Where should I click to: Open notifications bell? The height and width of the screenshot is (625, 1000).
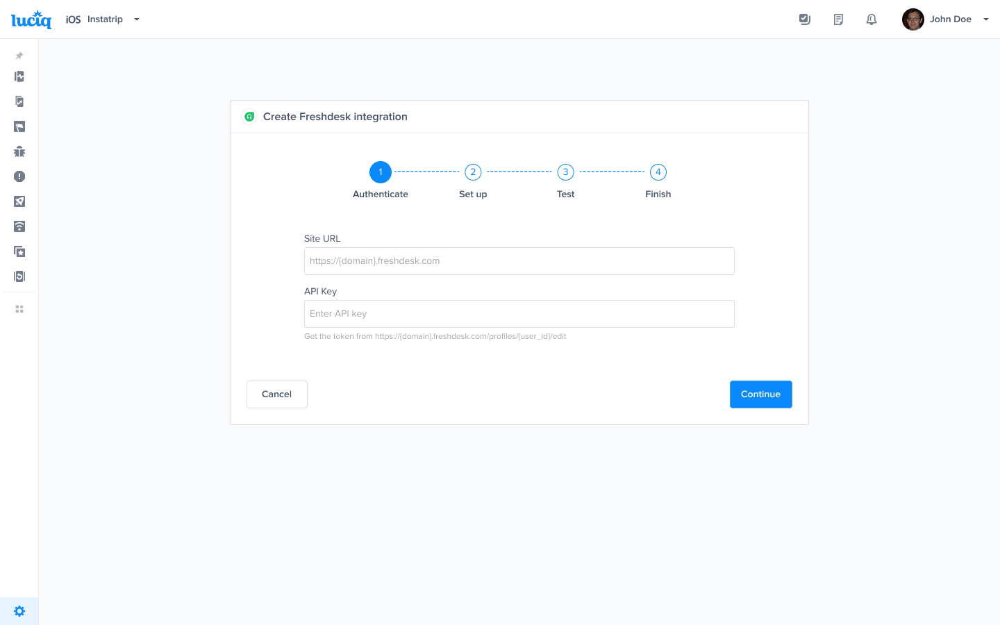pos(872,19)
